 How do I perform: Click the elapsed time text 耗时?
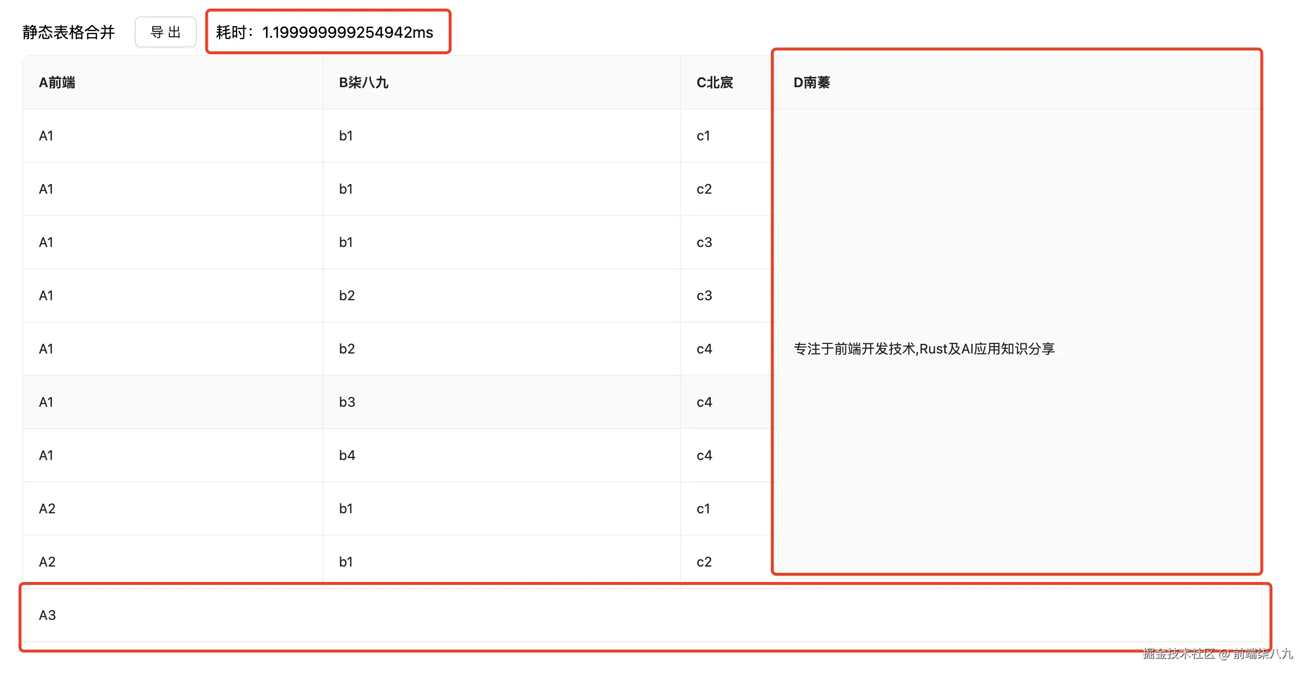pyautogui.click(x=325, y=32)
